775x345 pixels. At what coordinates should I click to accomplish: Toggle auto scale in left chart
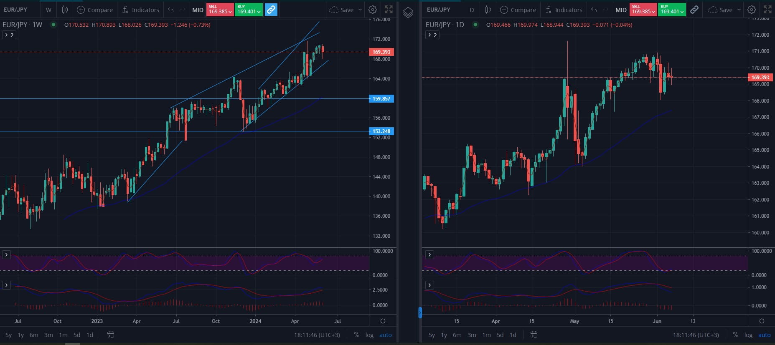click(x=386, y=335)
